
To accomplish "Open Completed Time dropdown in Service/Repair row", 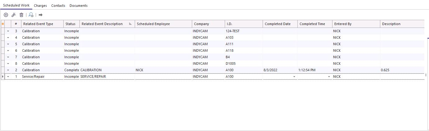I will pyautogui.click(x=329, y=77).
